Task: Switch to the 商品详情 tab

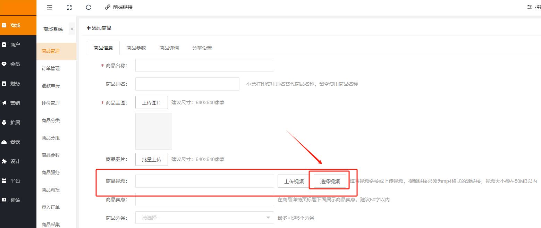Action: tap(169, 48)
